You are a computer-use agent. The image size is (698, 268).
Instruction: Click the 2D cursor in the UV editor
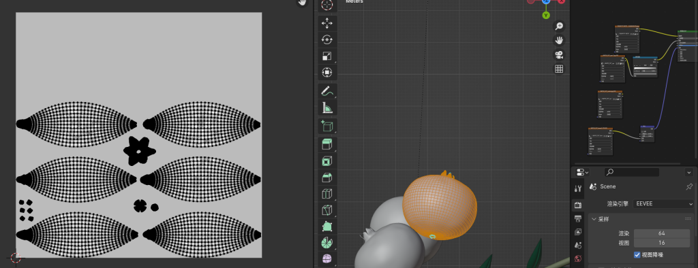point(16,257)
